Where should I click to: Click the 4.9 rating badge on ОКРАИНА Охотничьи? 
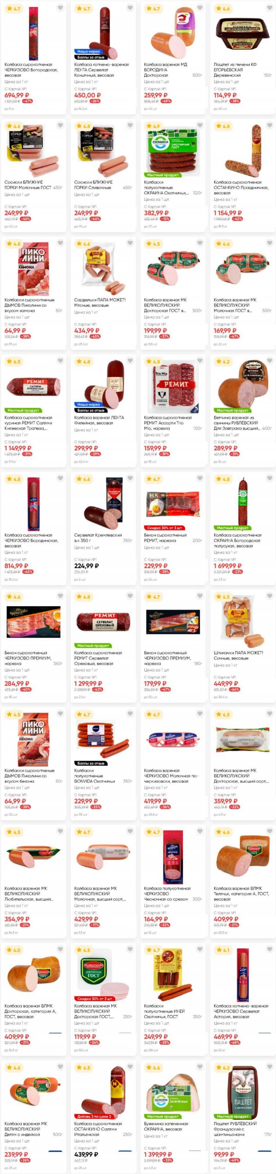(x=153, y=126)
